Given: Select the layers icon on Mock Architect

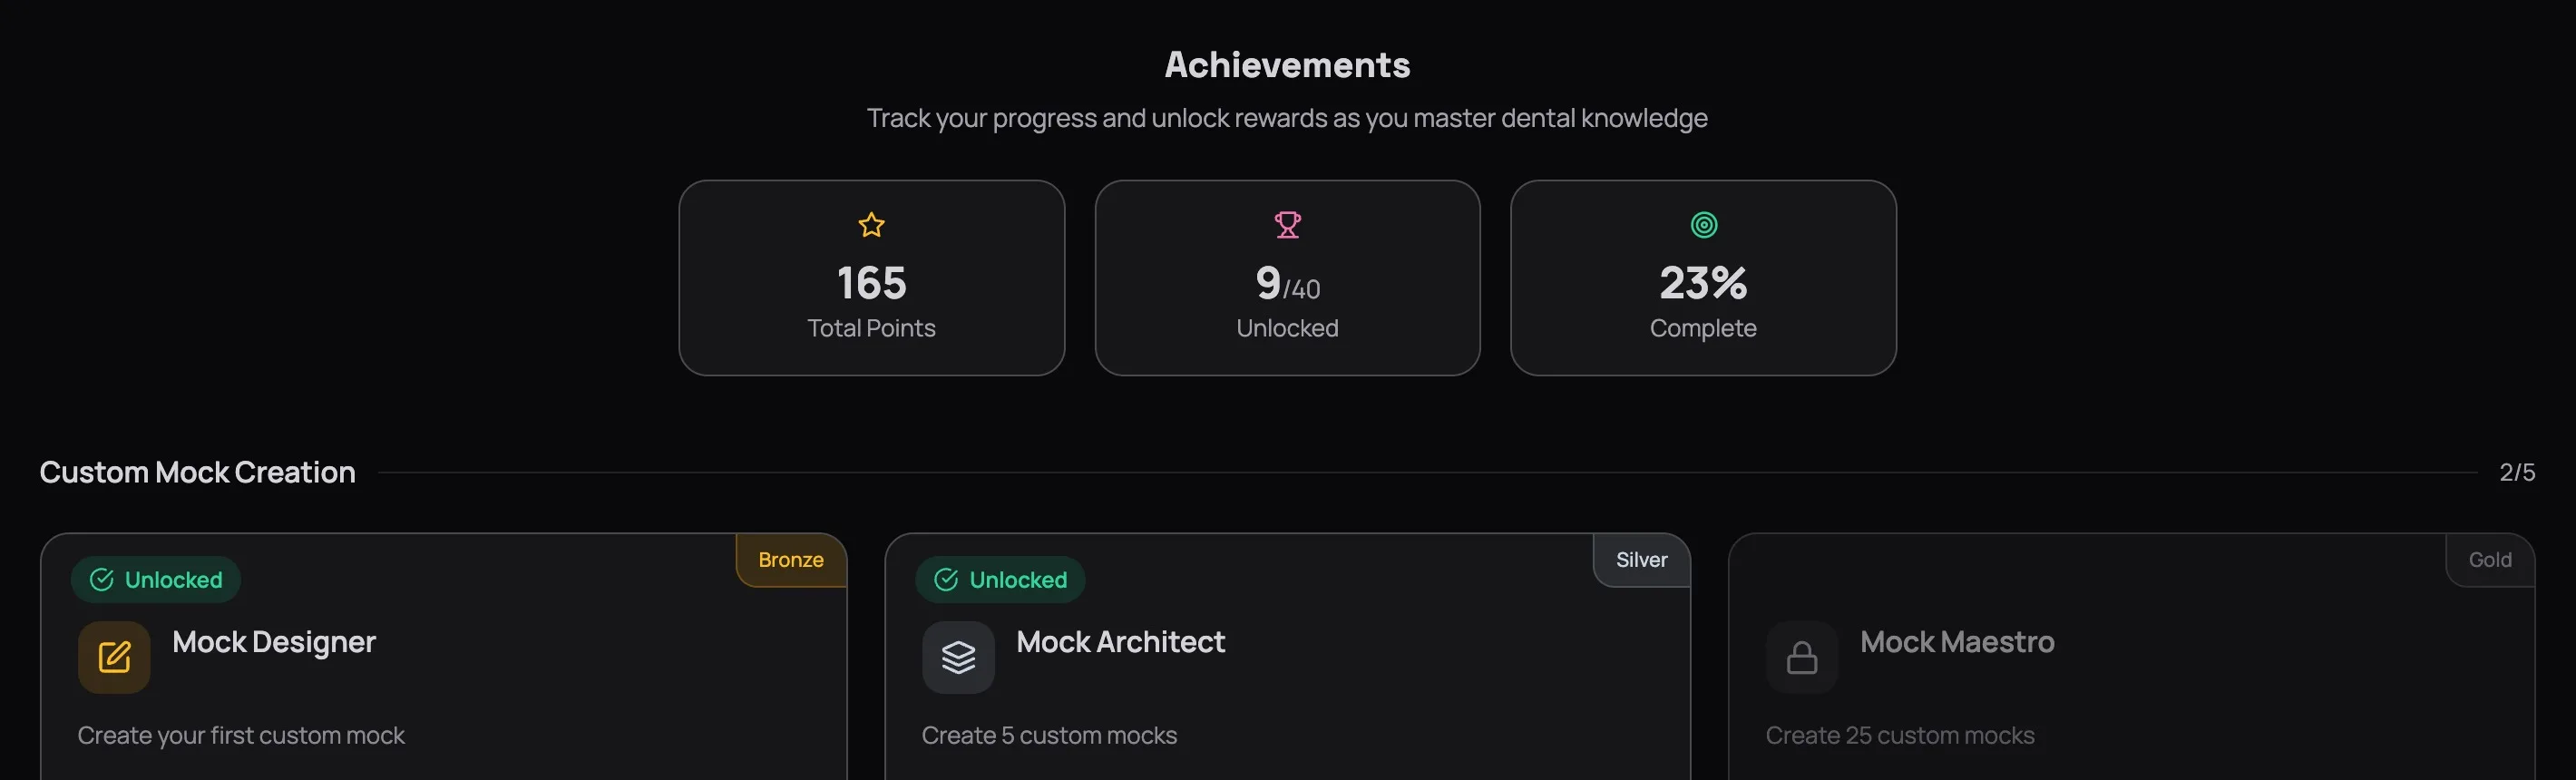Looking at the screenshot, I should (958, 657).
